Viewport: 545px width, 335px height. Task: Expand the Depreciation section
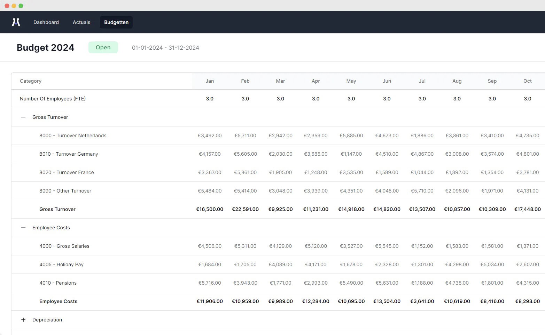pos(23,320)
